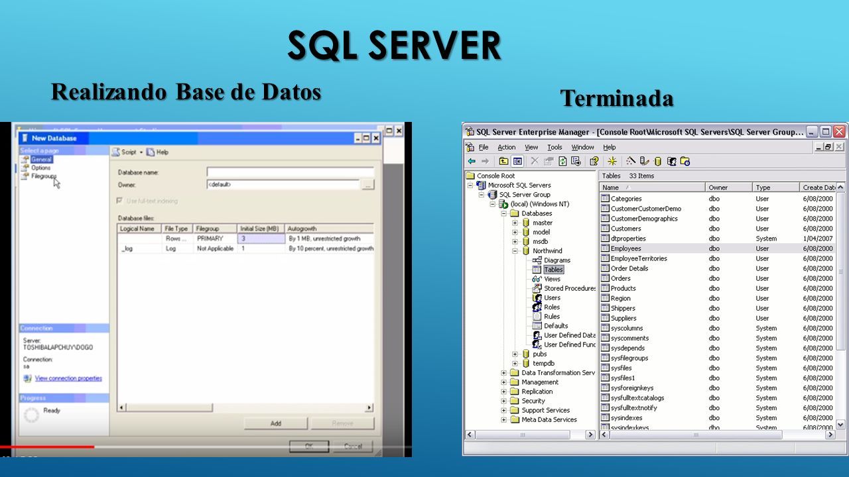The image size is (849, 477).
Task: Select the Filegroups page in New Database
Action: pos(44,176)
